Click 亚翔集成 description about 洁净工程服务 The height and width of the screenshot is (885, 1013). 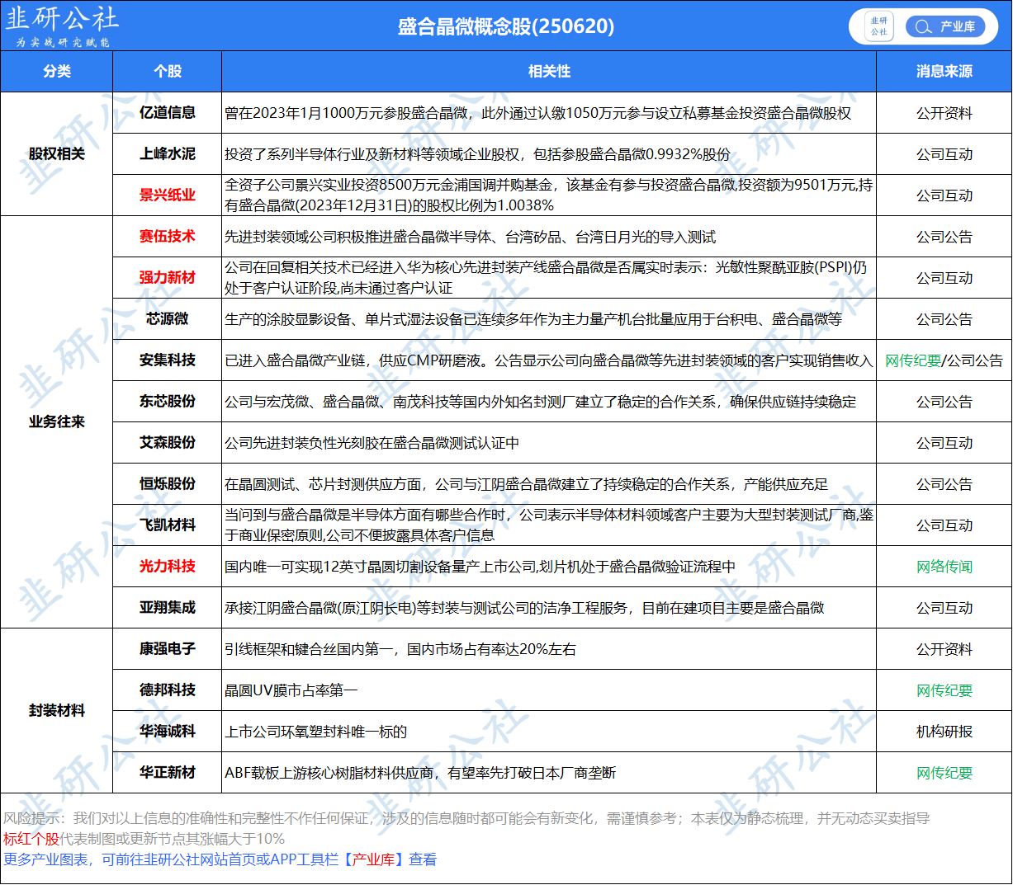524,608
